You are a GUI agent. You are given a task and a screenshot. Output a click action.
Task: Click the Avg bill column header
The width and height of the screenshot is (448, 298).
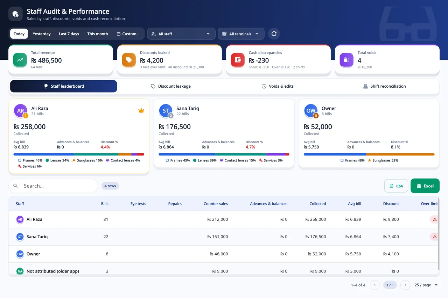[355, 204]
